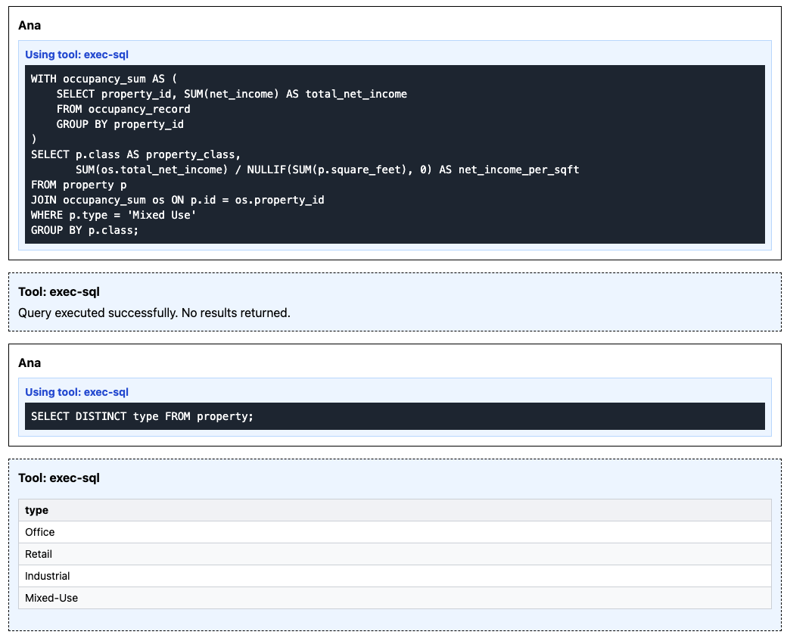Click the "WHERE p.type = 'Mixed Use'" line
This screenshot has width=787, height=641.
point(114,215)
